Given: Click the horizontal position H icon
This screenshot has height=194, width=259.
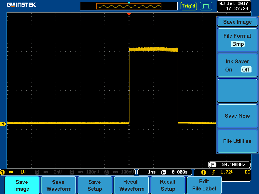Looking at the screenshot, I should click(x=164, y=172).
